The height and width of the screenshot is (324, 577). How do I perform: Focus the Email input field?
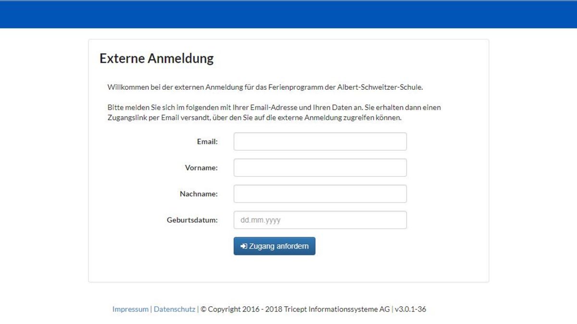320,142
